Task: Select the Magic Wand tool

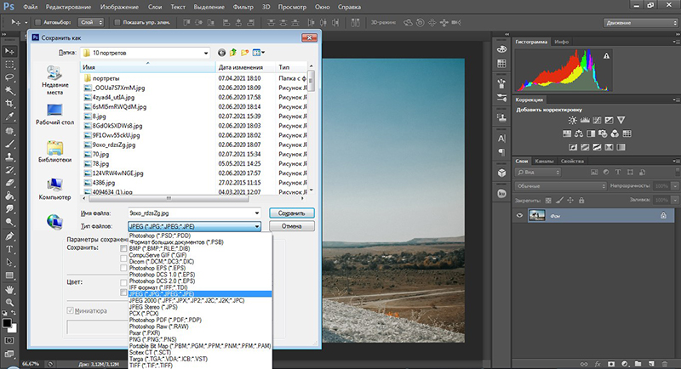Action: pyautogui.click(x=9, y=90)
